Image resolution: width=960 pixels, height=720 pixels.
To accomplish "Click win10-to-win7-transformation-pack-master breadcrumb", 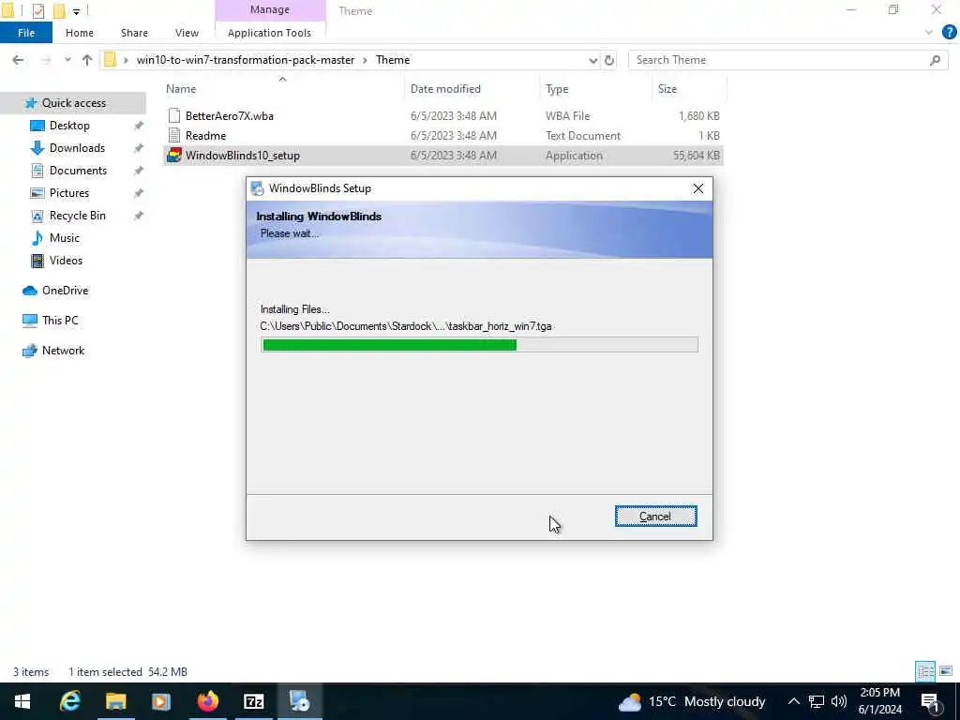I will (245, 60).
